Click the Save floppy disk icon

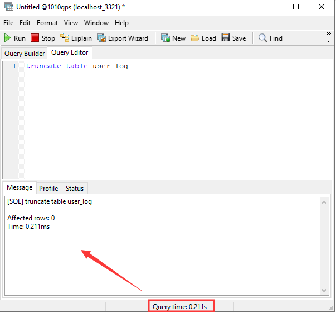[226, 38]
